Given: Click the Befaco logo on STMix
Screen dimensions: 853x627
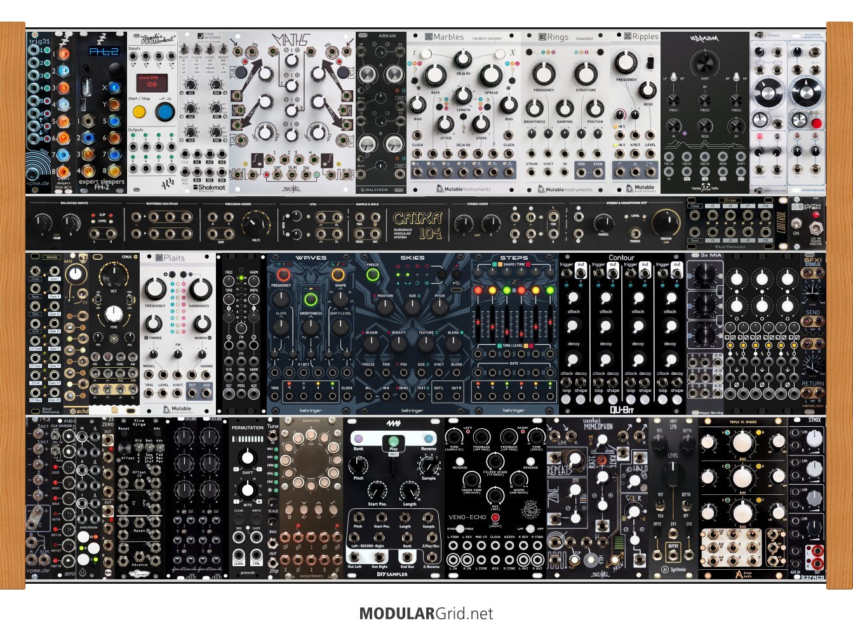Looking at the screenshot, I should pos(812,576).
